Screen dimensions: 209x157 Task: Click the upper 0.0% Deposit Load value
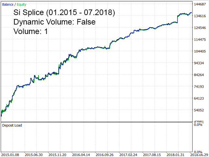tap(198, 125)
